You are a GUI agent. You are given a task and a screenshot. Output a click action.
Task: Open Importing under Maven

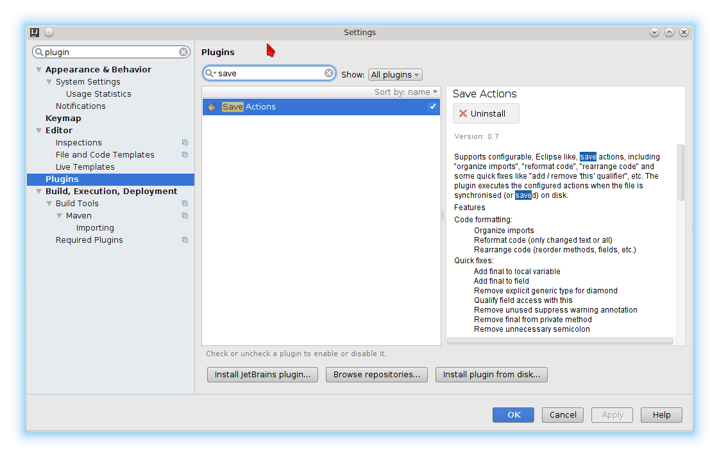(x=95, y=227)
